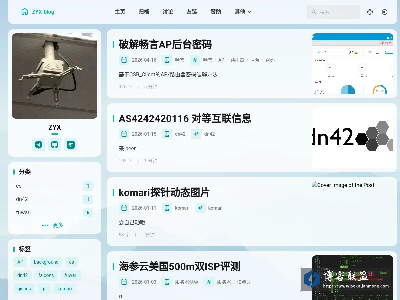This screenshot has width=400, height=300.
Task: Open the theme color palette icon
Action: 370,12
